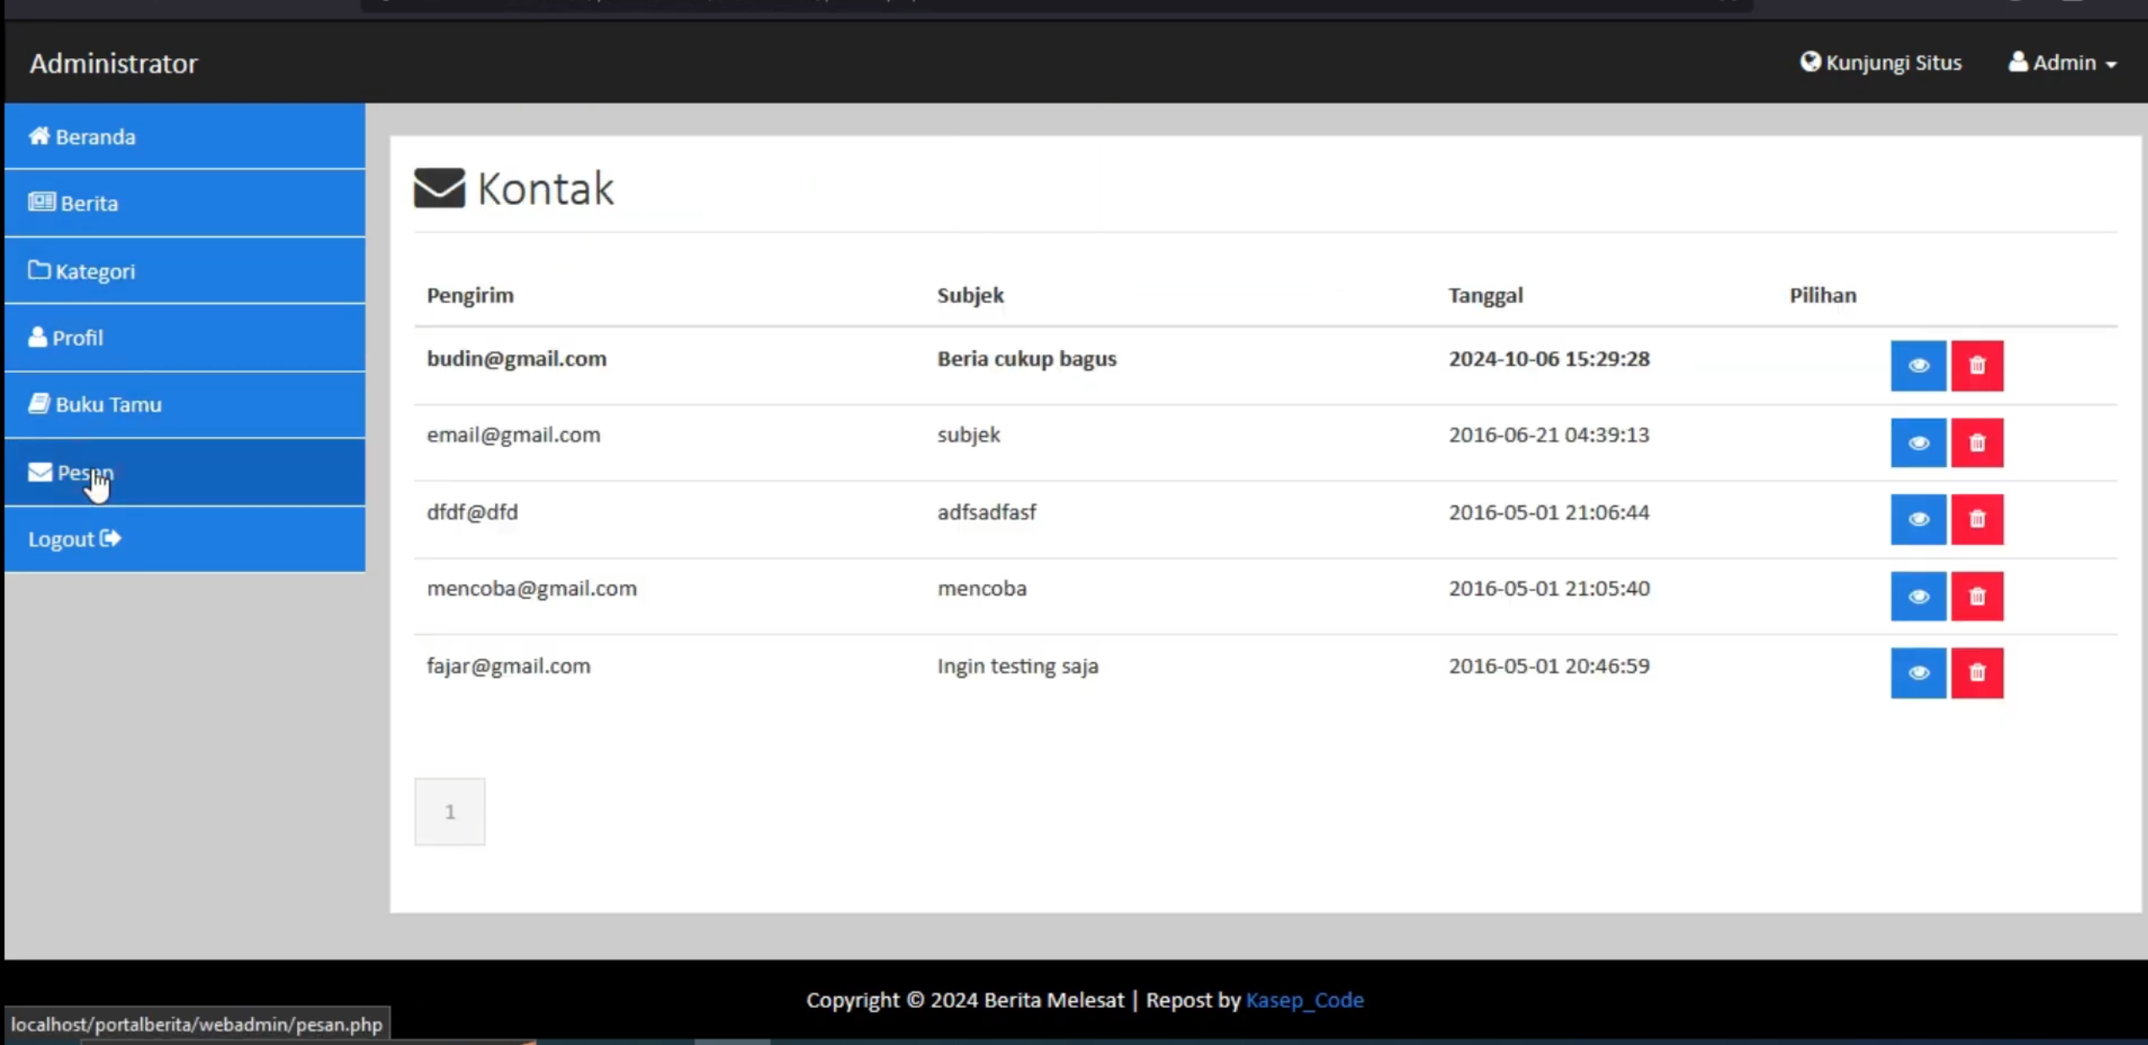Click trash icon for dfdf@dfd row

(x=1977, y=520)
